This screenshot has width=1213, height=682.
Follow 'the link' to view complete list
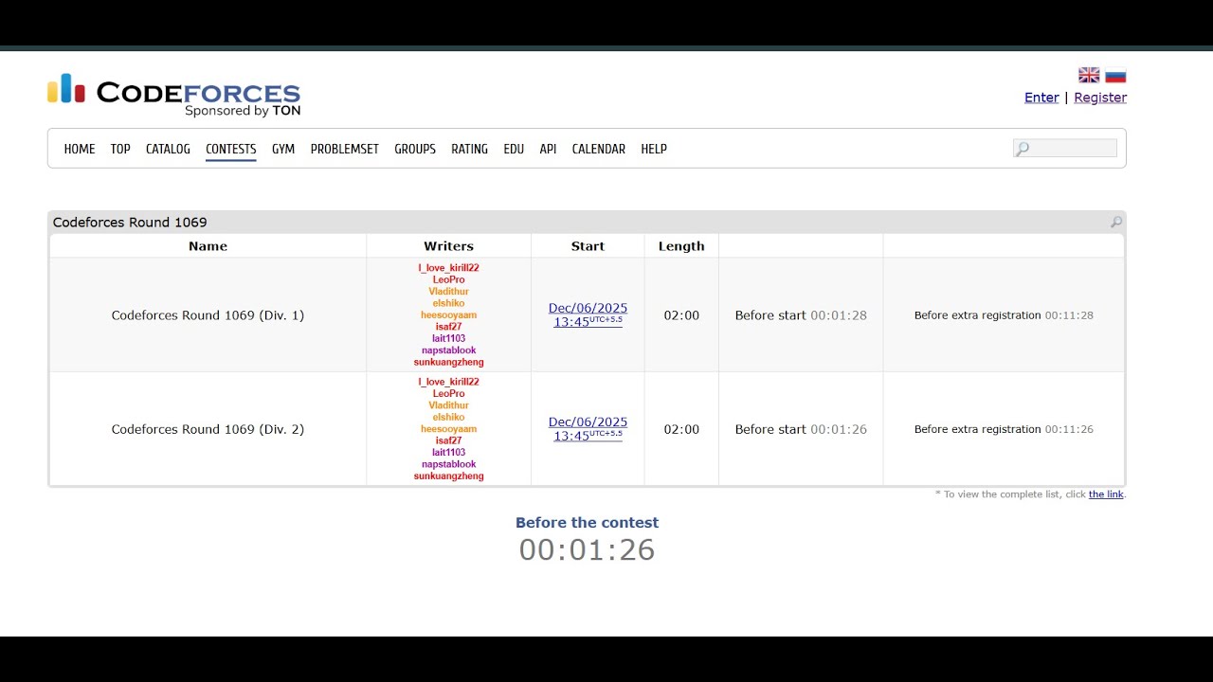1106,494
